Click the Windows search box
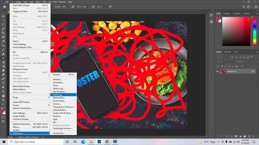Viewport: 259px width, 145px height. pos(36,142)
